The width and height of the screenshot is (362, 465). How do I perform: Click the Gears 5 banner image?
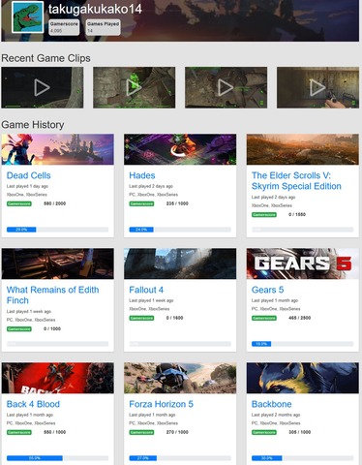click(303, 263)
